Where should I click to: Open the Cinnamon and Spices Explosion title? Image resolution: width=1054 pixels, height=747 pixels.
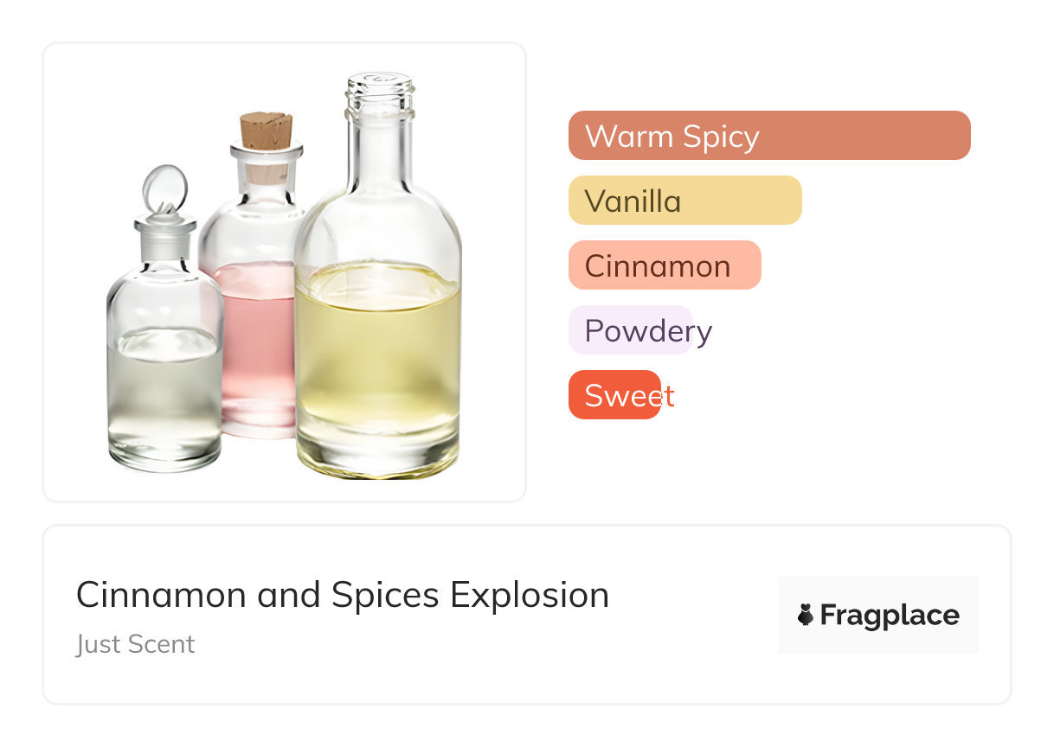point(343,595)
